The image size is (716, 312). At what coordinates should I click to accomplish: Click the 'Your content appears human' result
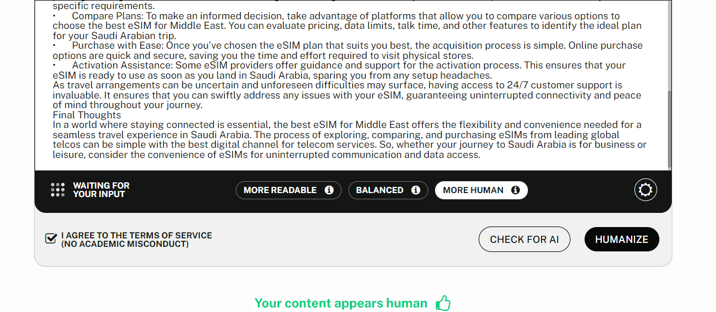(x=340, y=304)
